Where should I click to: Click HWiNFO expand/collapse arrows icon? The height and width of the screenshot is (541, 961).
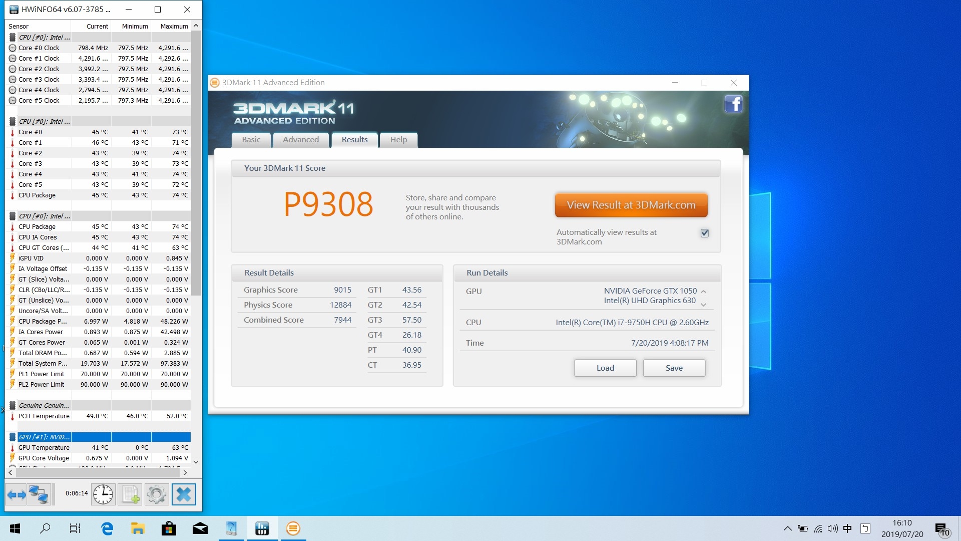[17, 494]
